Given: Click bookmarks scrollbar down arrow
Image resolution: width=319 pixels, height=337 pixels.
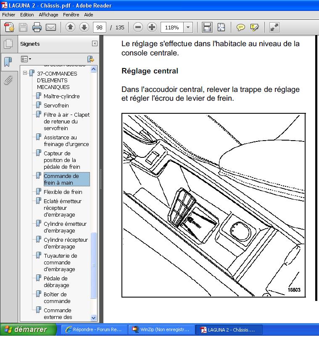Looking at the screenshot, I should click(93, 318).
